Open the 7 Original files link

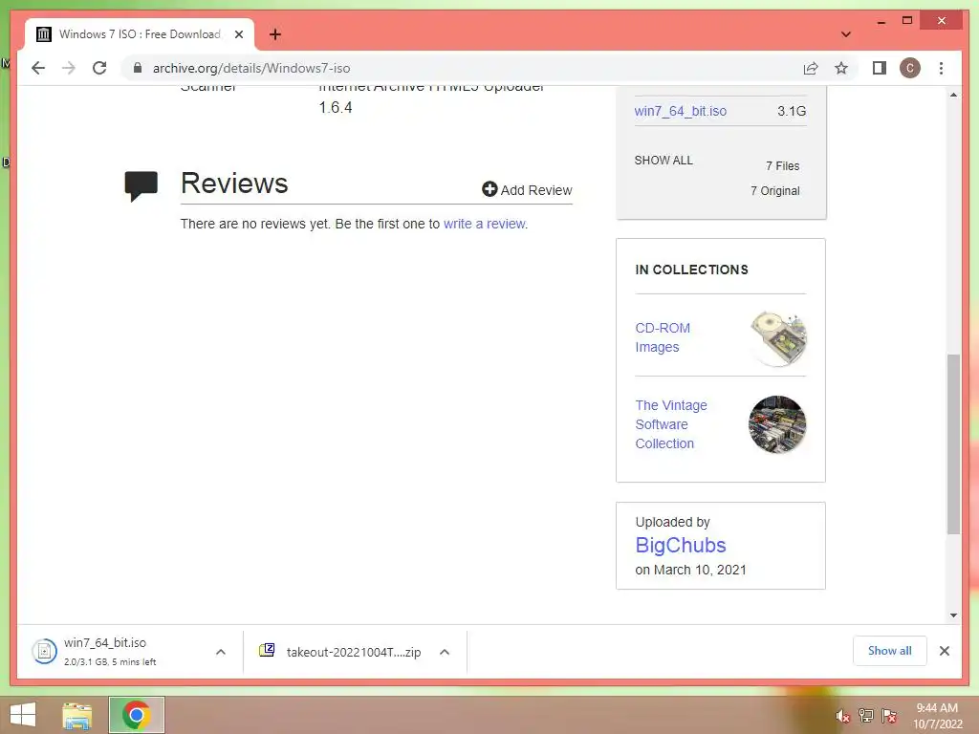tap(774, 191)
